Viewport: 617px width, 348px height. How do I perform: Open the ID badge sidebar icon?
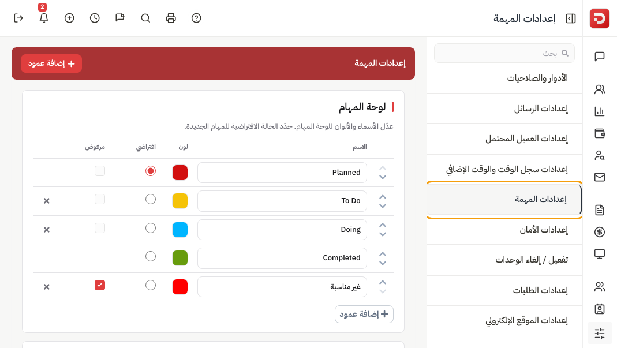[x=600, y=309]
